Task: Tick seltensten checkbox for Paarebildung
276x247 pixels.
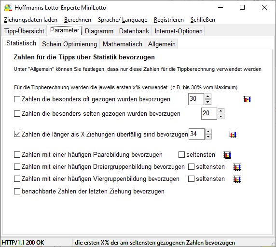Action: tap(181, 155)
